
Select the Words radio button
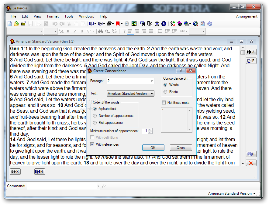165,85
